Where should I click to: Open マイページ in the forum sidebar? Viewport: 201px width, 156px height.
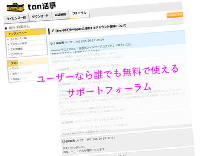(x=18, y=68)
